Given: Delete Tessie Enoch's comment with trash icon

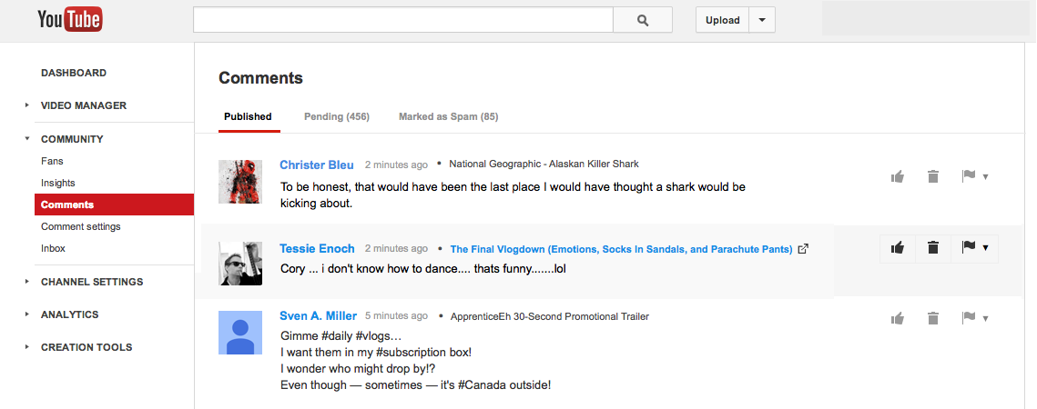Looking at the screenshot, I should pos(933,247).
